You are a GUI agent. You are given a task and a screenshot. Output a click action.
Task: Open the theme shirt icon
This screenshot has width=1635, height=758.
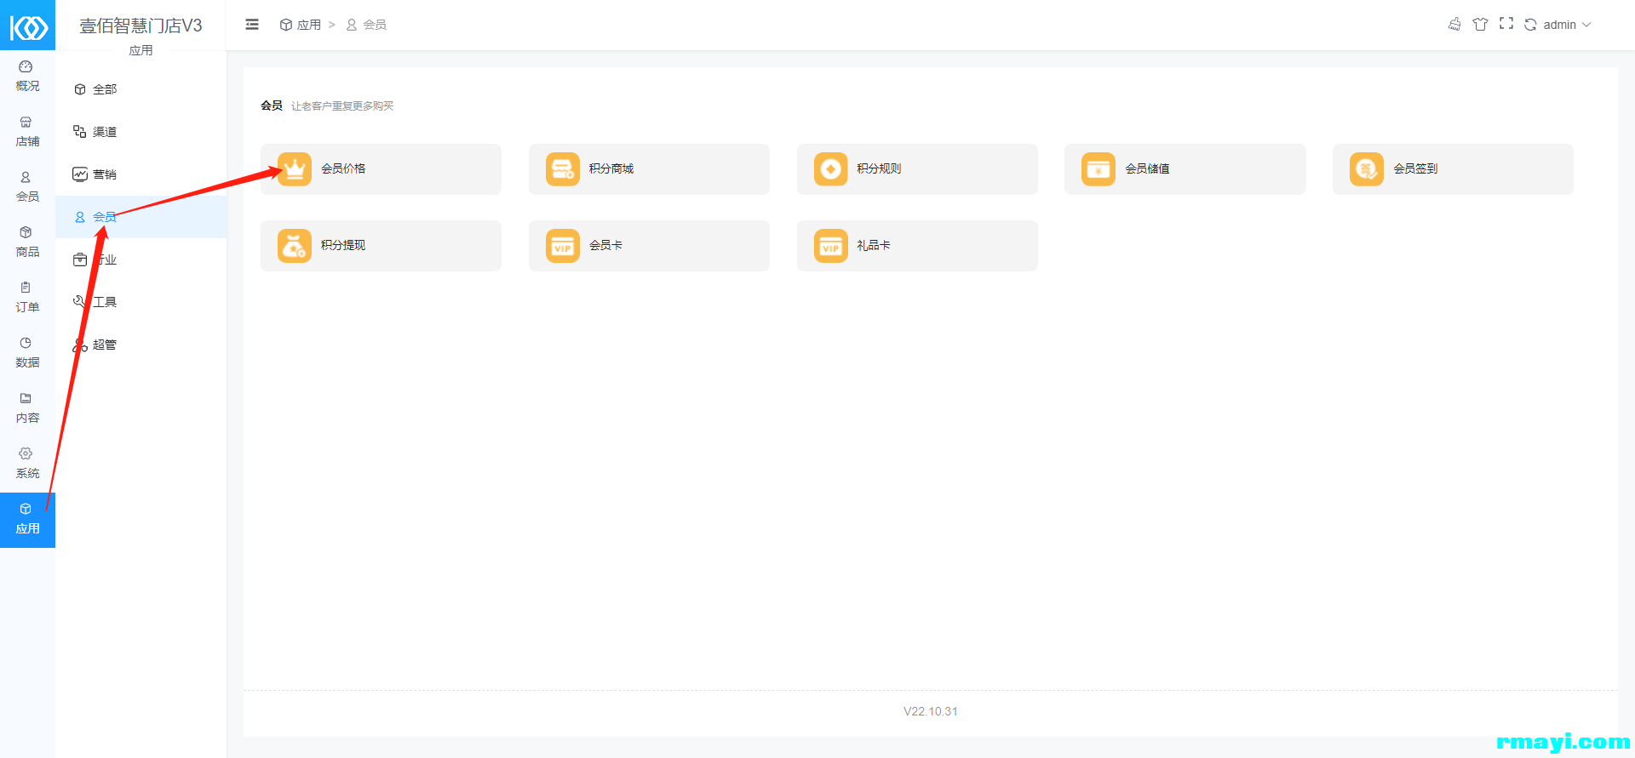(1480, 24)
